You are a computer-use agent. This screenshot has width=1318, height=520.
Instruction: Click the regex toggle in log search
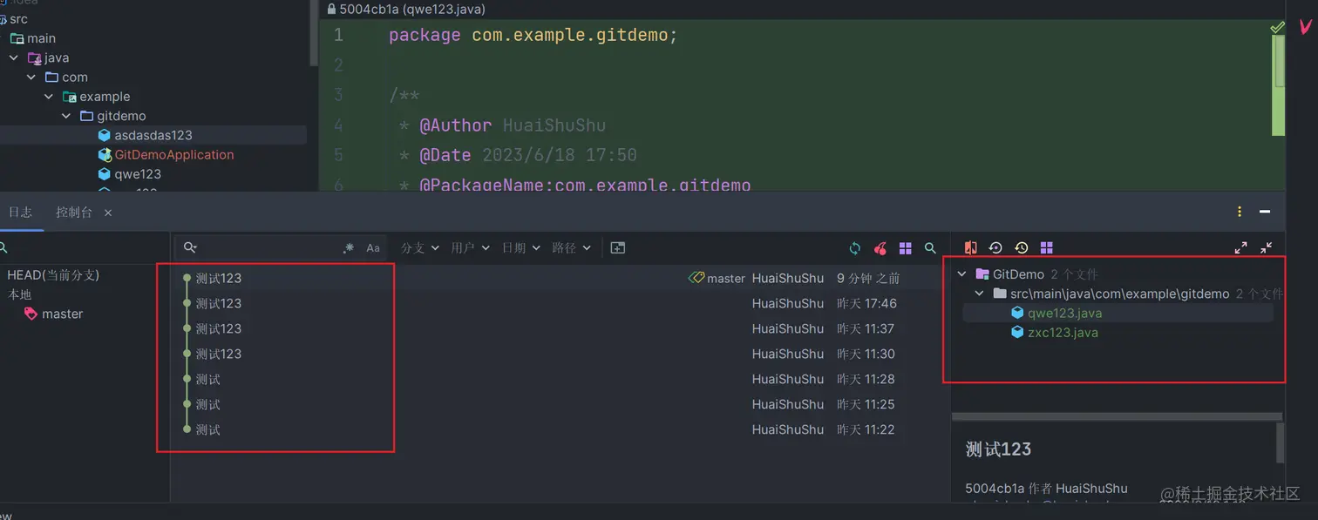pyautogui.click(x=349, y=248)
